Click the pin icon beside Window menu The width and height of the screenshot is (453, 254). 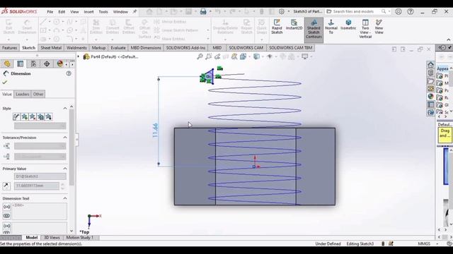pyautogui.click(x=134, y=11)
